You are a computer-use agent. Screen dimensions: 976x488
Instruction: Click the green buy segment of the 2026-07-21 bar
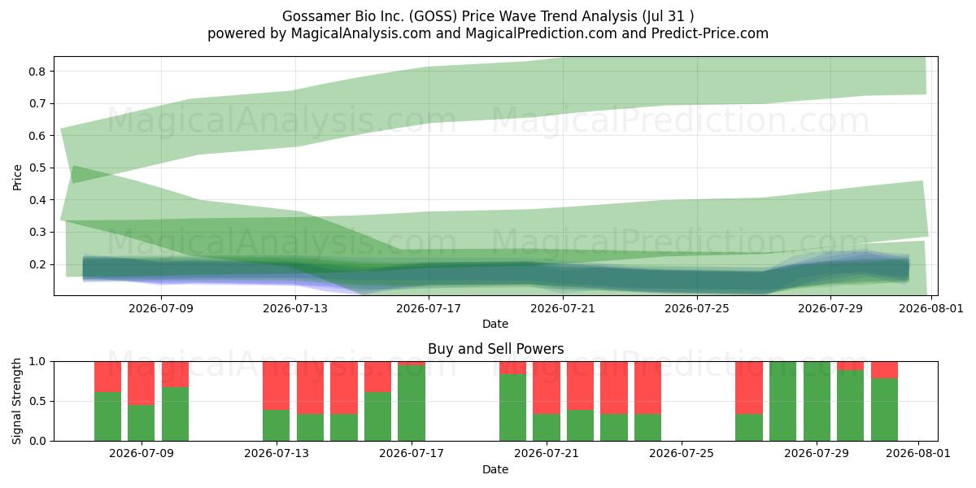tap(547, 428)
